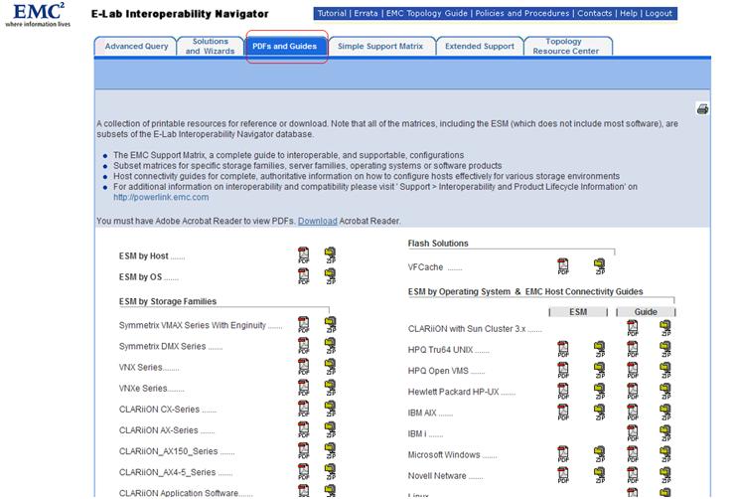Open CLARiiON with Sun Cluster 3.x Guide PDF

(633, 328)
